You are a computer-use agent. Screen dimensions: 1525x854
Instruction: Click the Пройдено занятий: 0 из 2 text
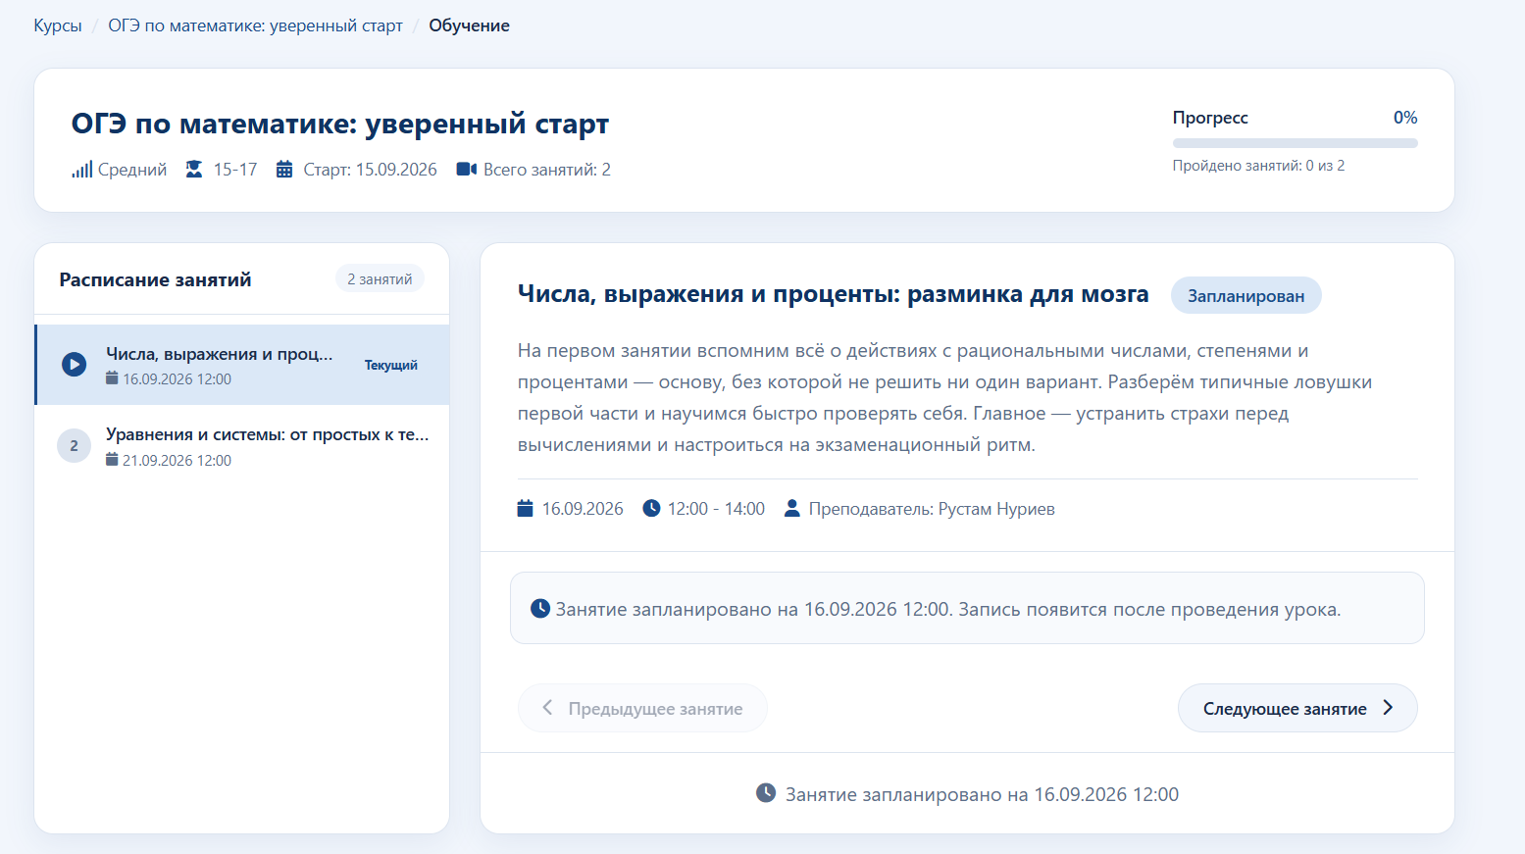coord(1258,166)
